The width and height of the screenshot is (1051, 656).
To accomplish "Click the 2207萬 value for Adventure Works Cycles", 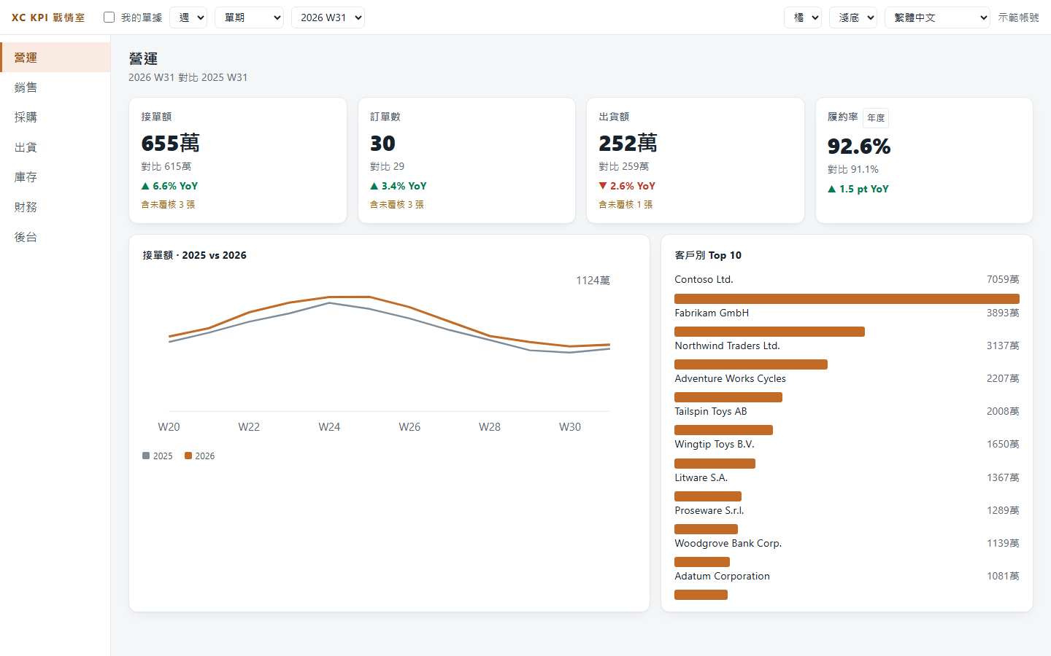I will (1003, 378).
